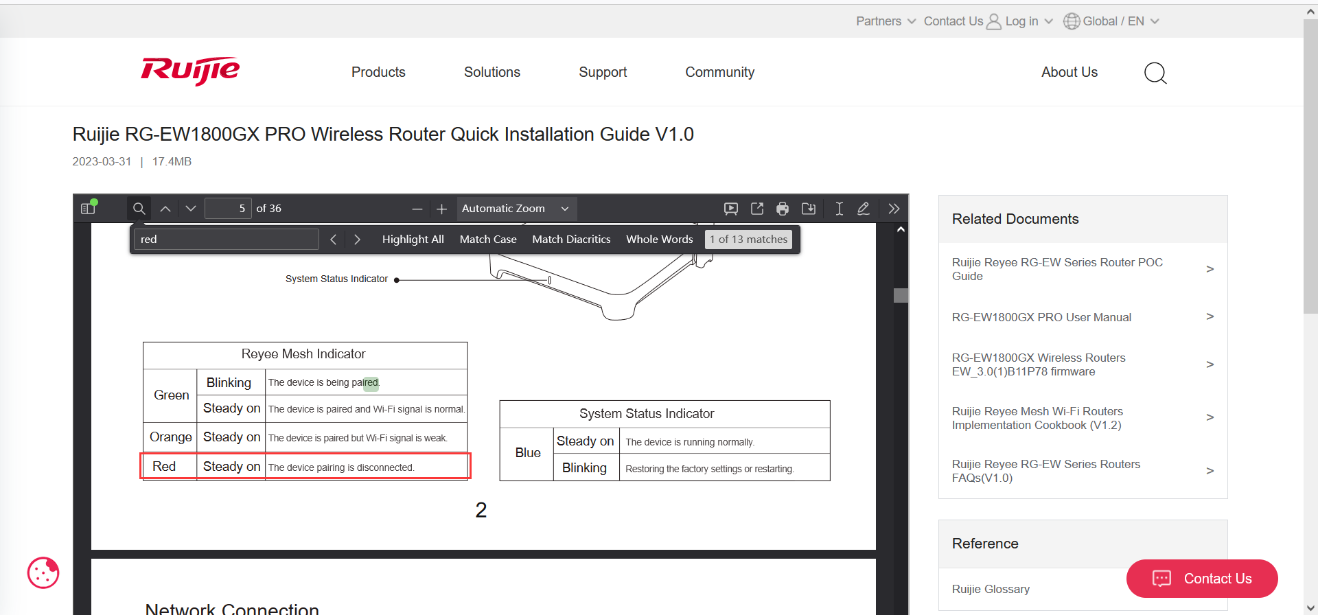Open the Products menu
This screenshot has height=615, width=1318.
pos(378,72)
